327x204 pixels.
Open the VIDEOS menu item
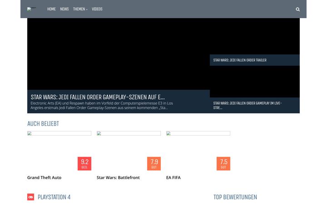click(97, 9)
